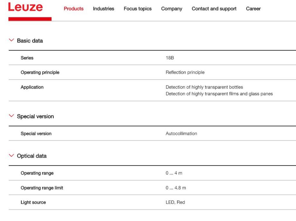
Task: Collapse the Optical data chevron
Action: point(12,156)
